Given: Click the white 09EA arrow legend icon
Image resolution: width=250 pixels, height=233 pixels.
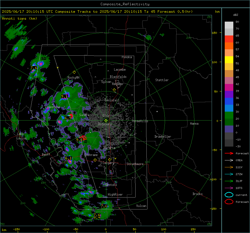Looking at the screenshot, I should pyautogui.click(x=229, y=160).
